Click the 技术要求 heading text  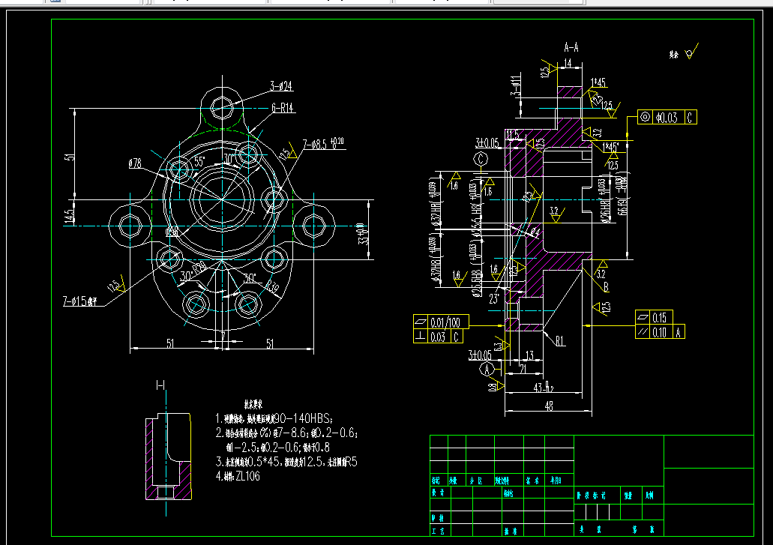tap(255, 403)
